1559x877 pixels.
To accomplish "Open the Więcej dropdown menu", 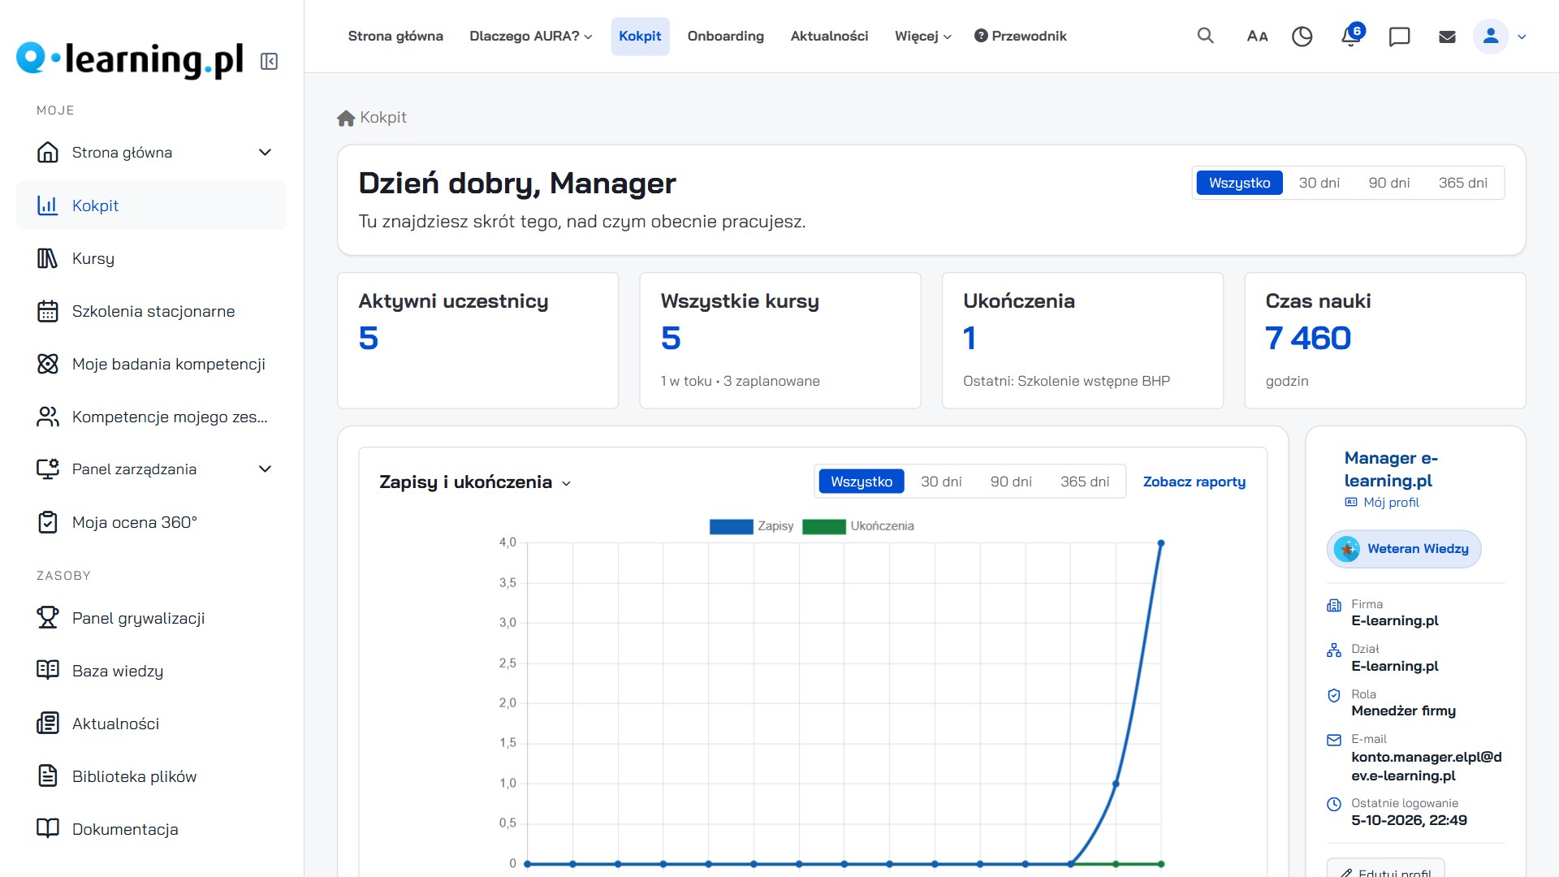I will (922, 37).
